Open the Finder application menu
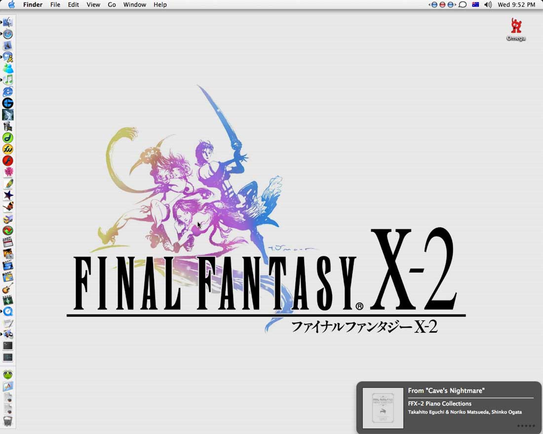Image resolution: width=543 pixels, height=434 pixels. click(33, 4)
